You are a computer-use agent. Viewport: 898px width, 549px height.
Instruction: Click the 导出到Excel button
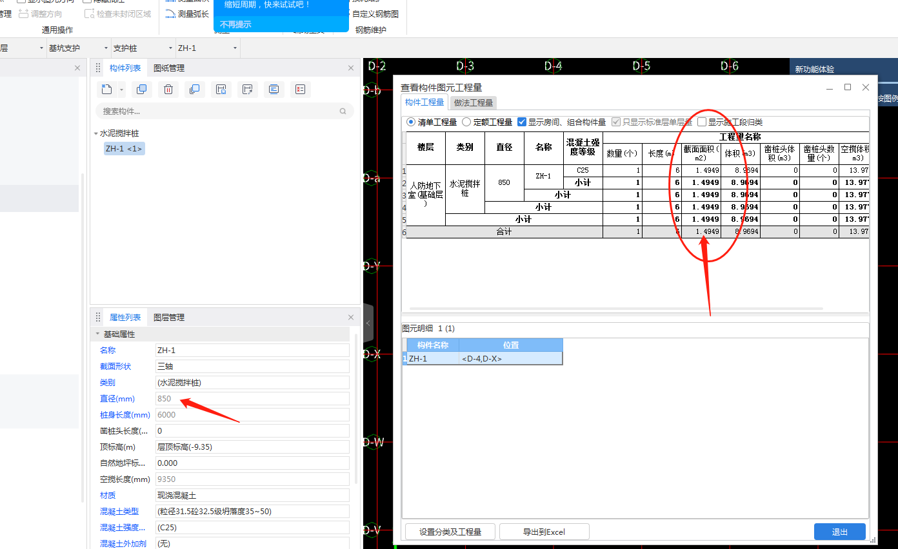(x=544, y=532)
